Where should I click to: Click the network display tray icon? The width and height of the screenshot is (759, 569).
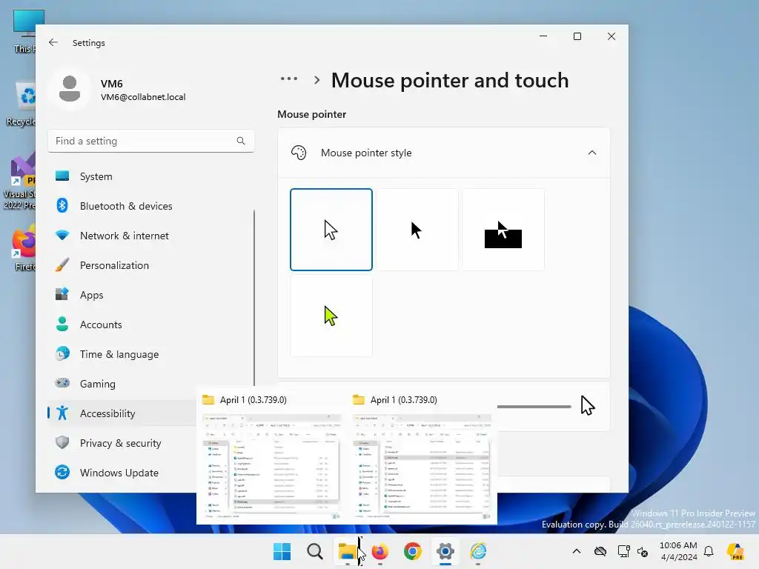coord(623,551)
